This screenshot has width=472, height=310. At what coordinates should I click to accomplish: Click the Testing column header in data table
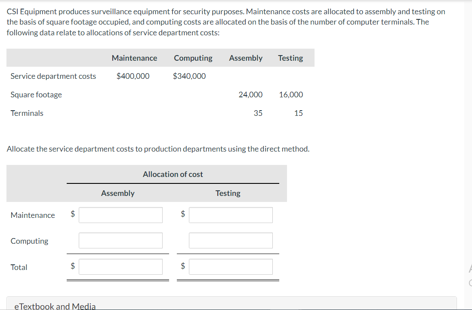[290, 58]
